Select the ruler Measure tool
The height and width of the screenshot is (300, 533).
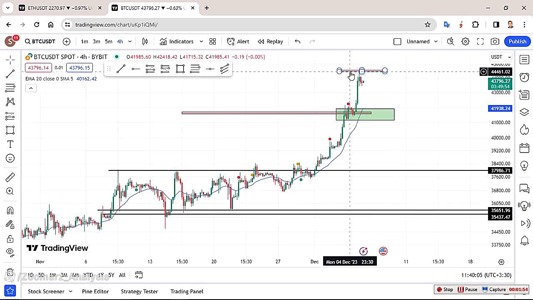pyautogui.click(x=10, y=177)
